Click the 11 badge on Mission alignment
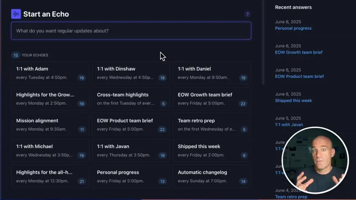This screenshot has width=356, height=200. pos(82,130)
